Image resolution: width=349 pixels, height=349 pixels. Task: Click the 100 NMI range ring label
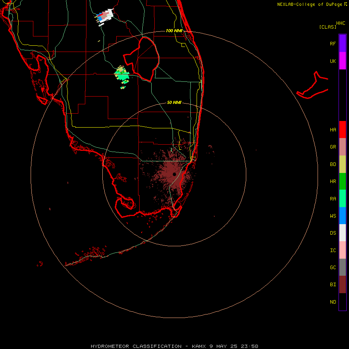[x=174, y=31]
